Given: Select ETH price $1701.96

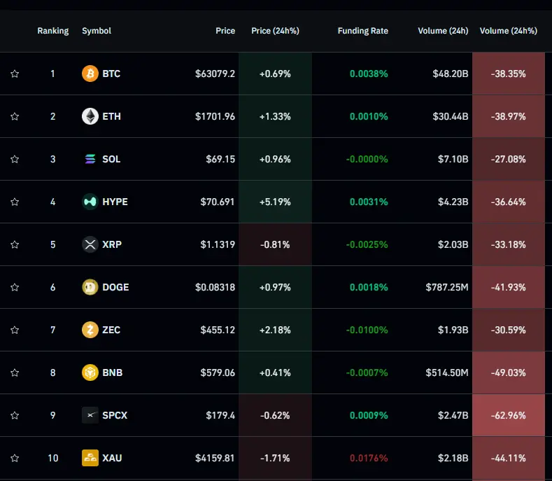Looking at the screenshot, I should [x=215, y=116].
